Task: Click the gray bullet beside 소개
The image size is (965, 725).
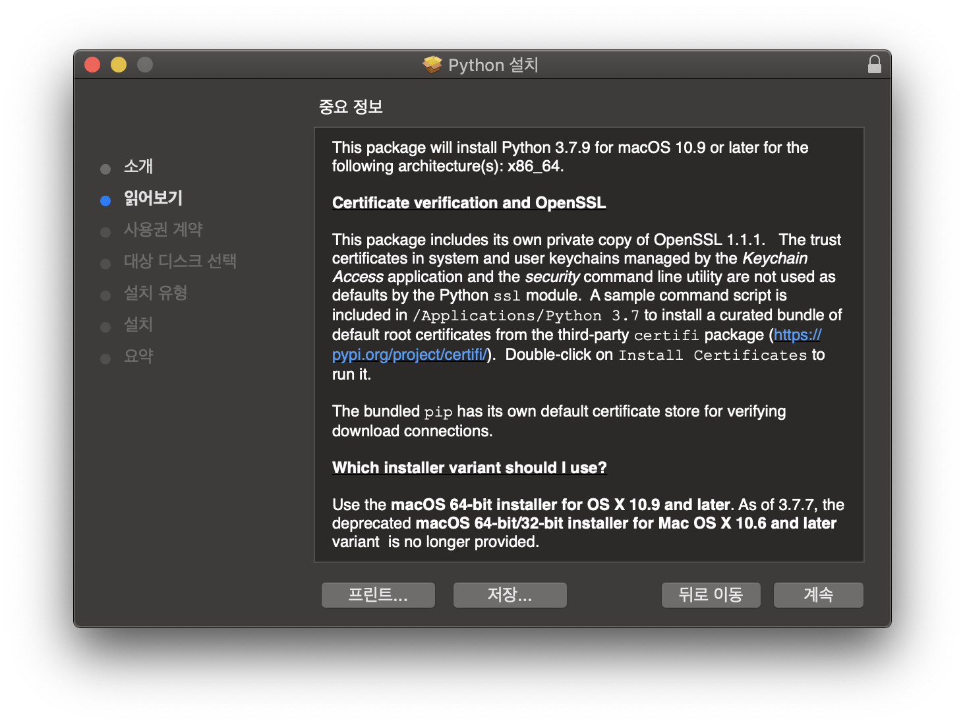Action: 105,169
